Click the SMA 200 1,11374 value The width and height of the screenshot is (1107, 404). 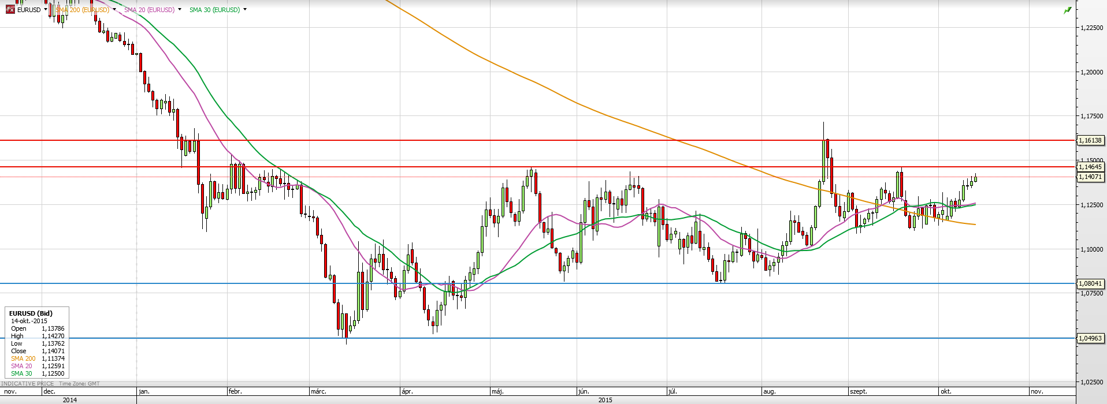(x=53, y=358)
